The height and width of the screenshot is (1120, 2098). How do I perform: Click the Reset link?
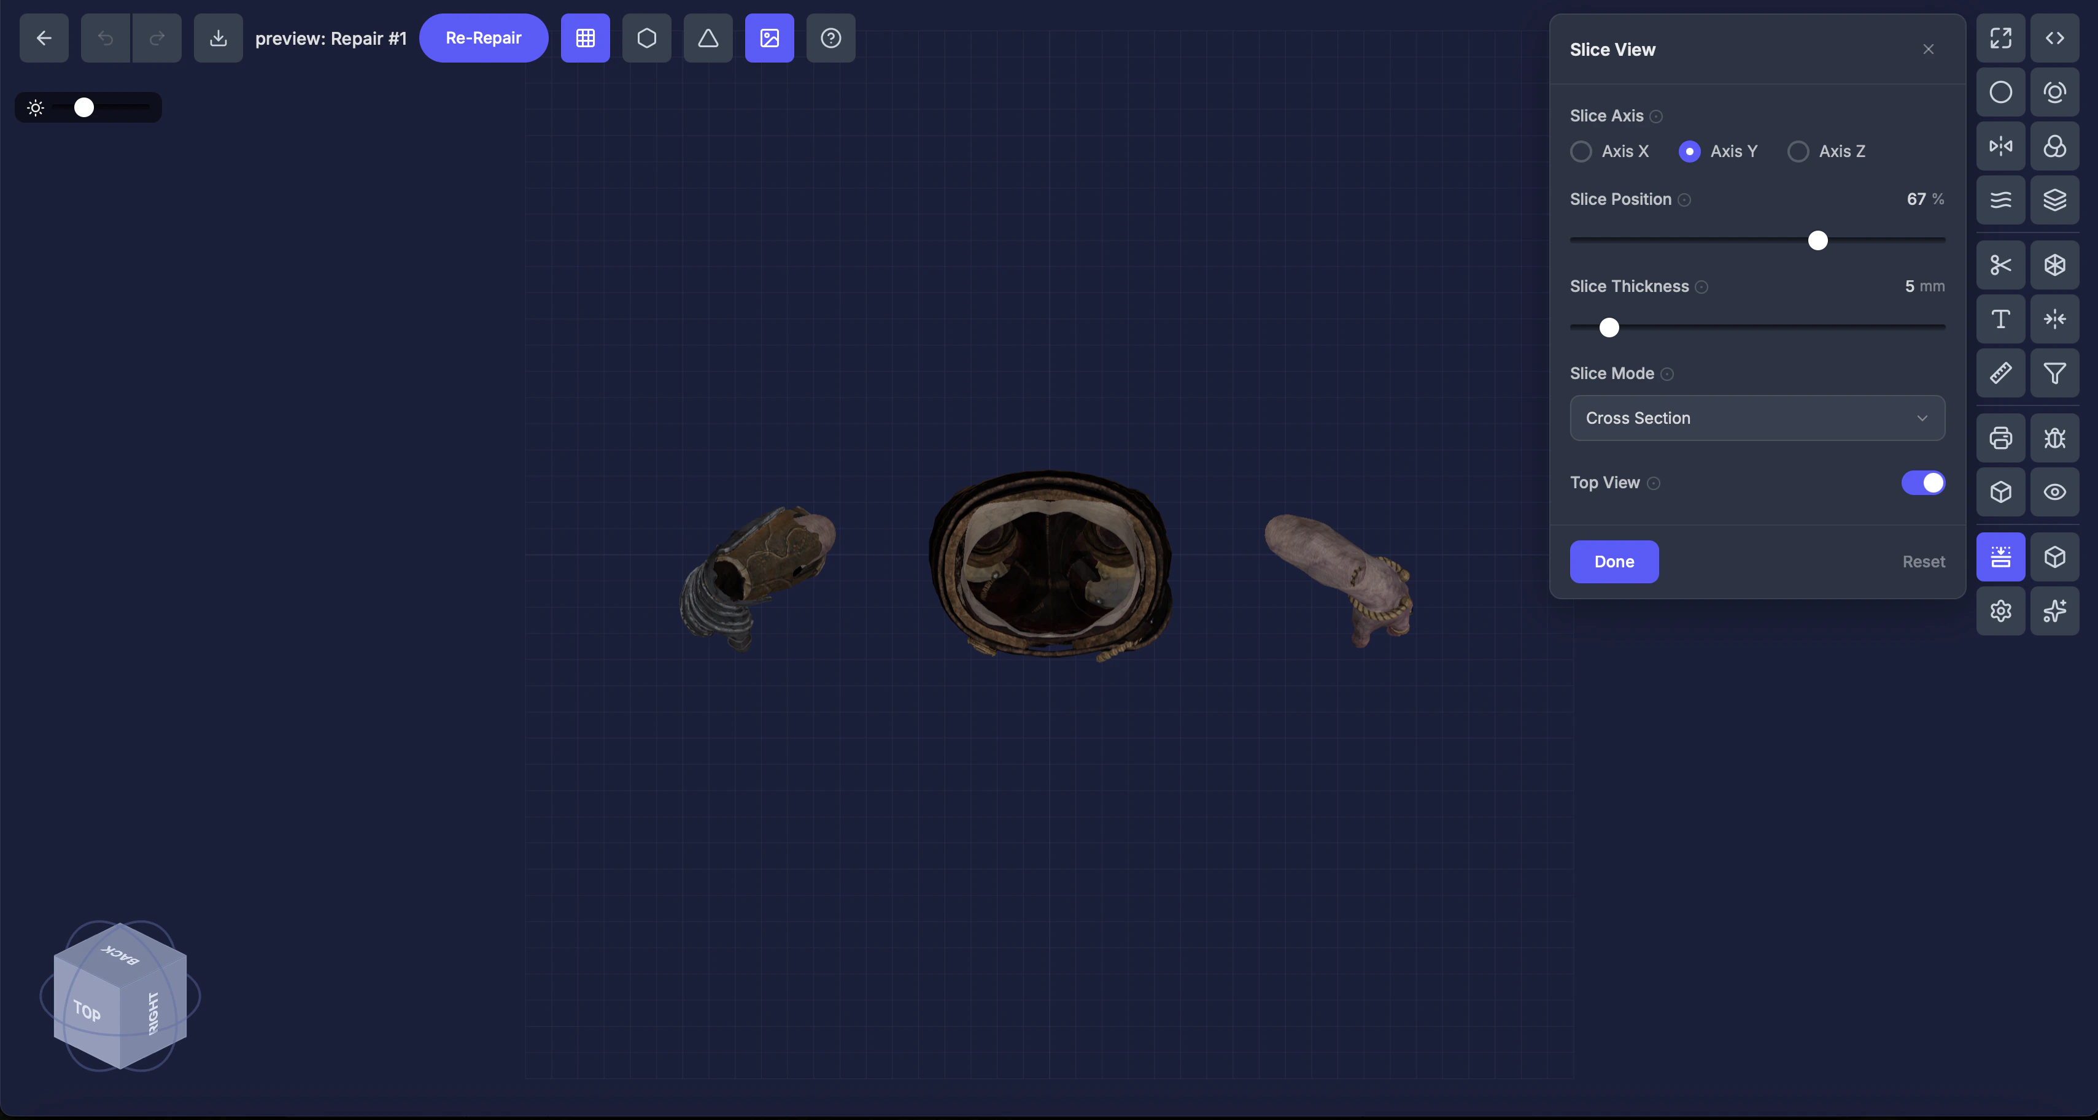(x=1923, y=562)
